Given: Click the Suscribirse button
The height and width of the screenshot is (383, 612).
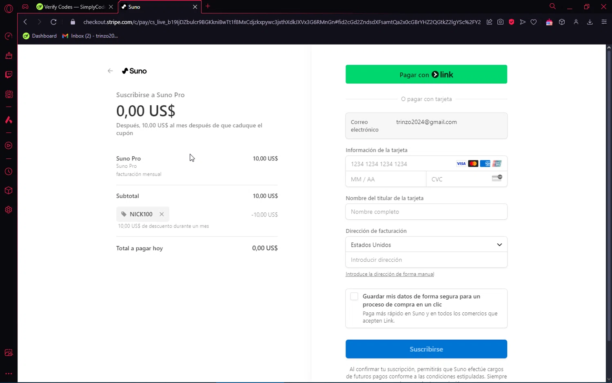Looking at the screenshot, I should pos(426,349).
